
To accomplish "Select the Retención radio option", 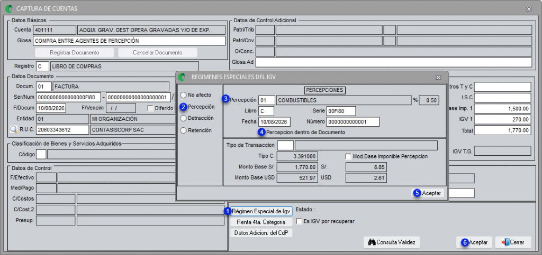I will (184, 130).
